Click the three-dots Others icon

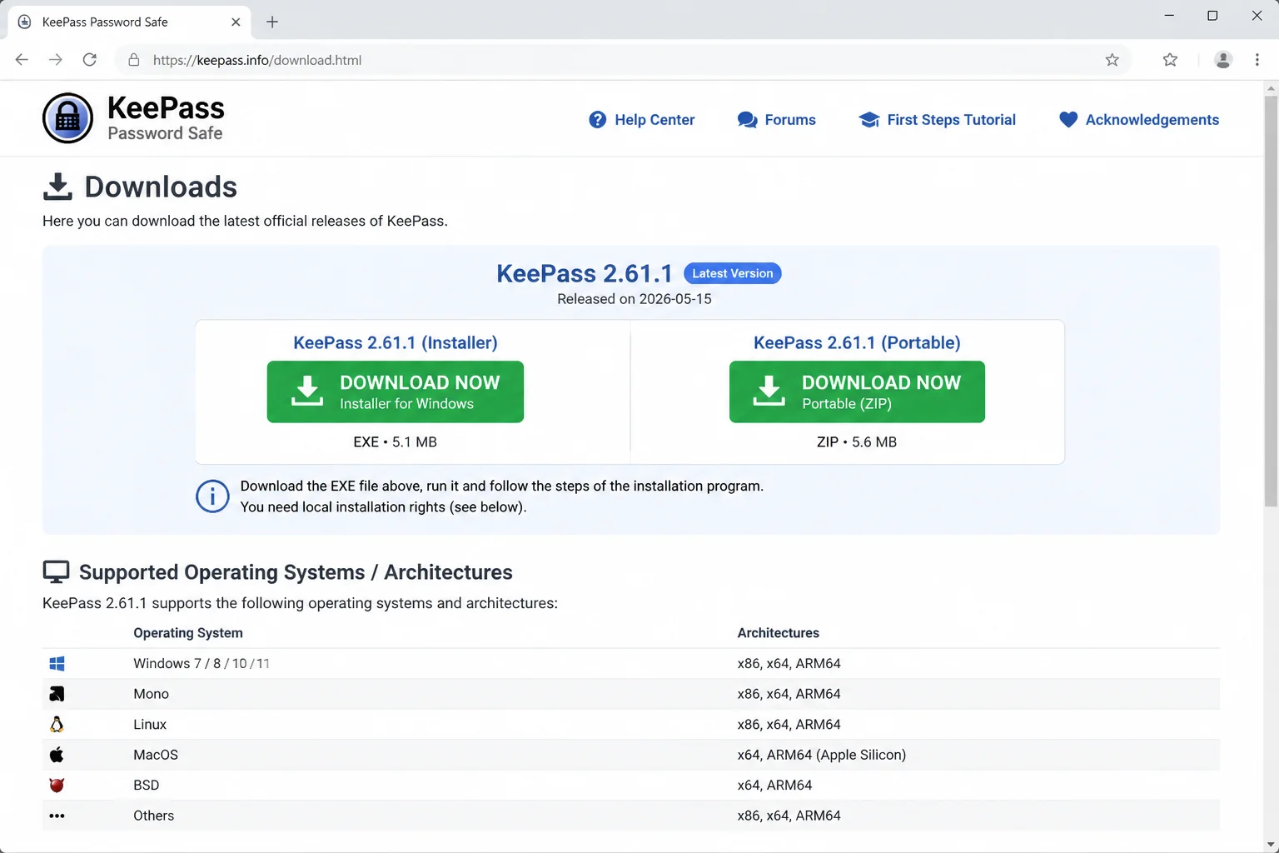(57, 816)
